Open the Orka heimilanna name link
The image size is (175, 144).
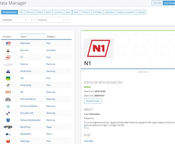pos(28,99)
